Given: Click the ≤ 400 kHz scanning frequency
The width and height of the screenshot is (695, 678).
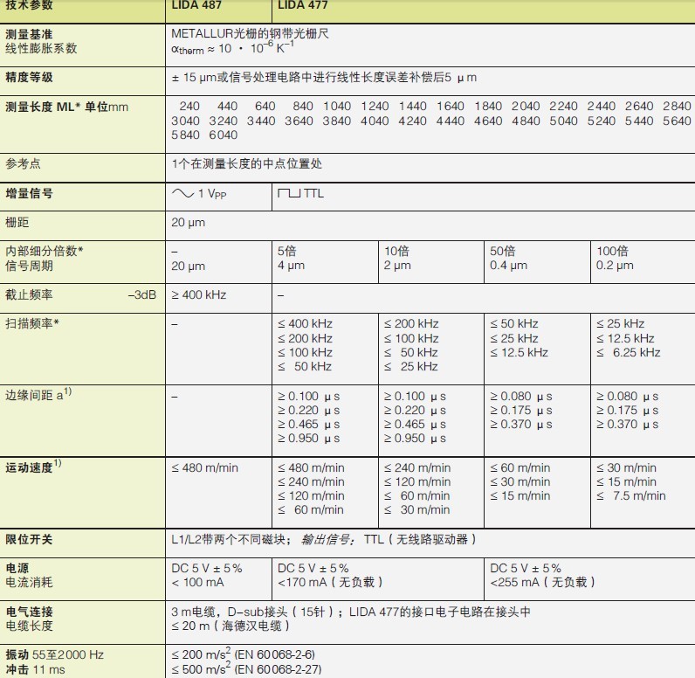Looking at the screenshot, I should [305, 323].
